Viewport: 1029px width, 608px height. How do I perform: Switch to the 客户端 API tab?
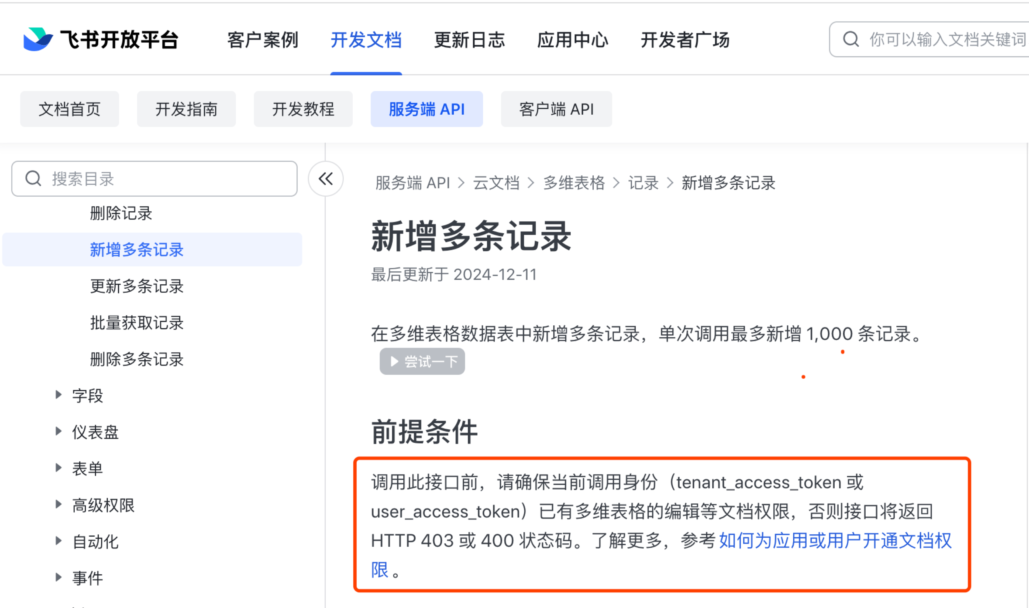[x=556, y=110]
